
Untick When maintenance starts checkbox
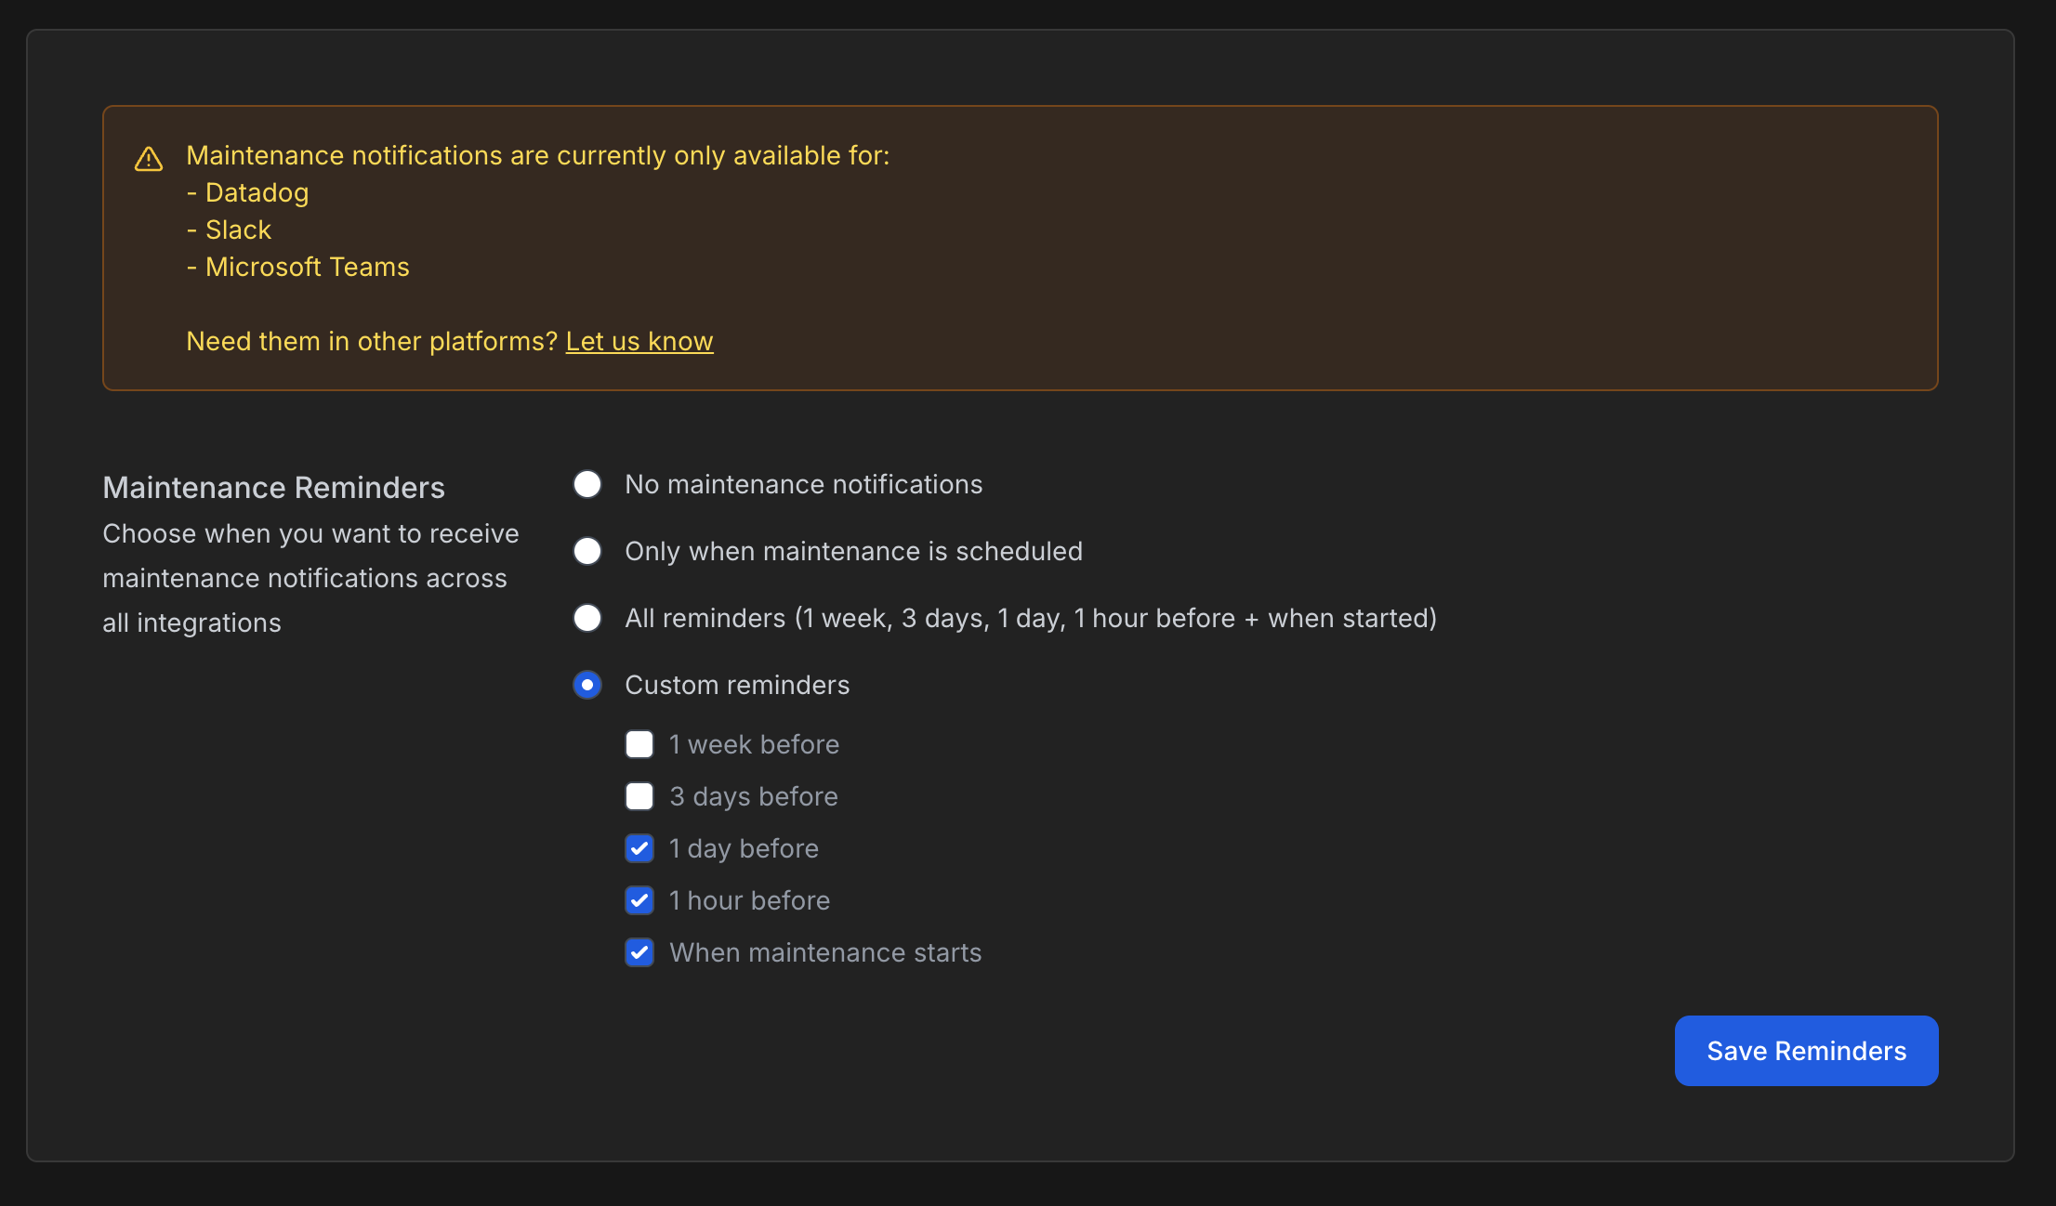point(639,952)
